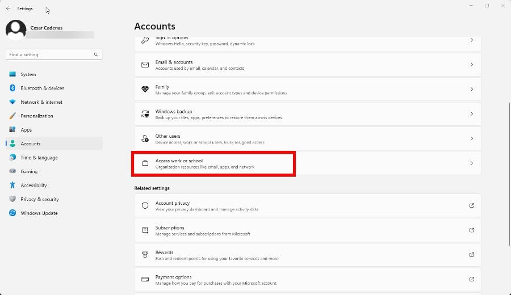Open Windows backup chevron arrow
This screenshot has width=511, height=295.
coord(472,114)
